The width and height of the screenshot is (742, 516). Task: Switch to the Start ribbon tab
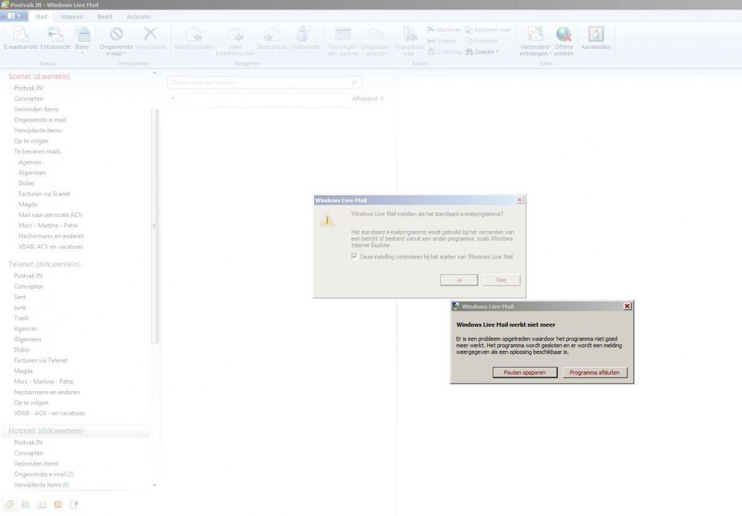pyautogui.click(x=41, y=17)
